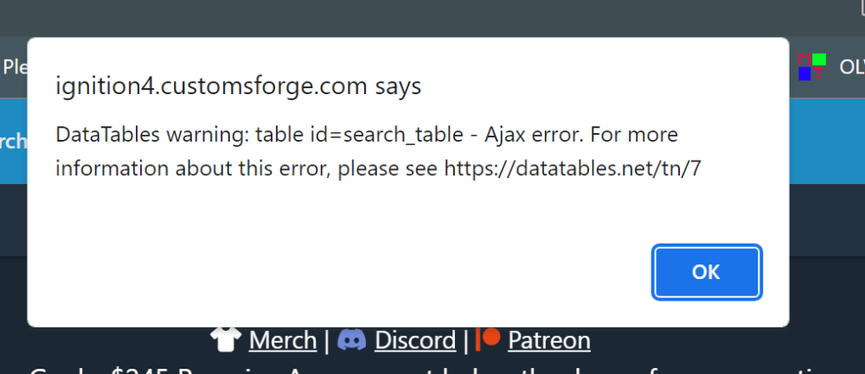Click the empty white area left of OK
Screen dimensions: 865x374
point(346,272)
